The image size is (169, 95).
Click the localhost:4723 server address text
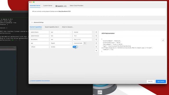[64, 11]
